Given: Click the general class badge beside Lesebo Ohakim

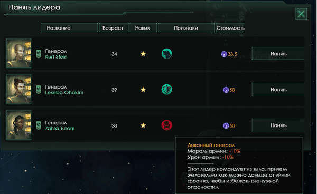Looking at the screenshot, I should pos(39,90).
